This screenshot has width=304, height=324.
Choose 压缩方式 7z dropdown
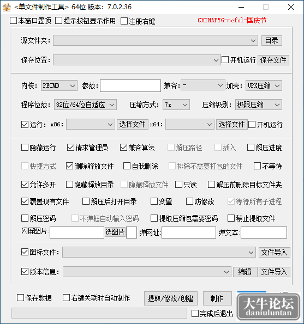tap(176, 105)
